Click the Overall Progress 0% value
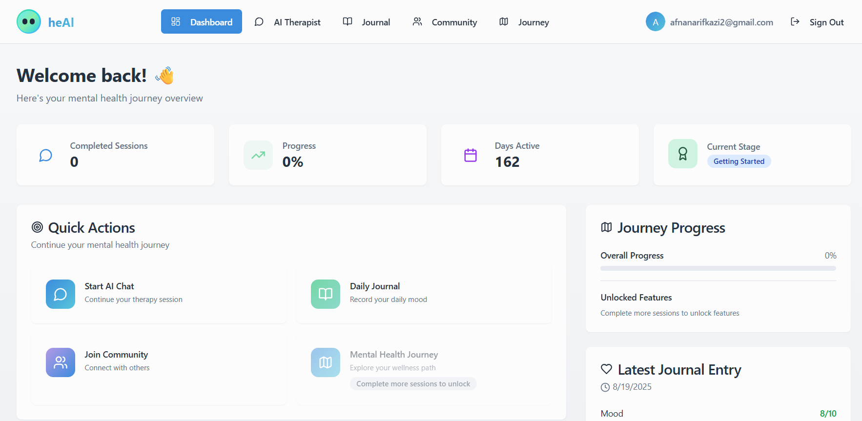 [x=830, y=256]
